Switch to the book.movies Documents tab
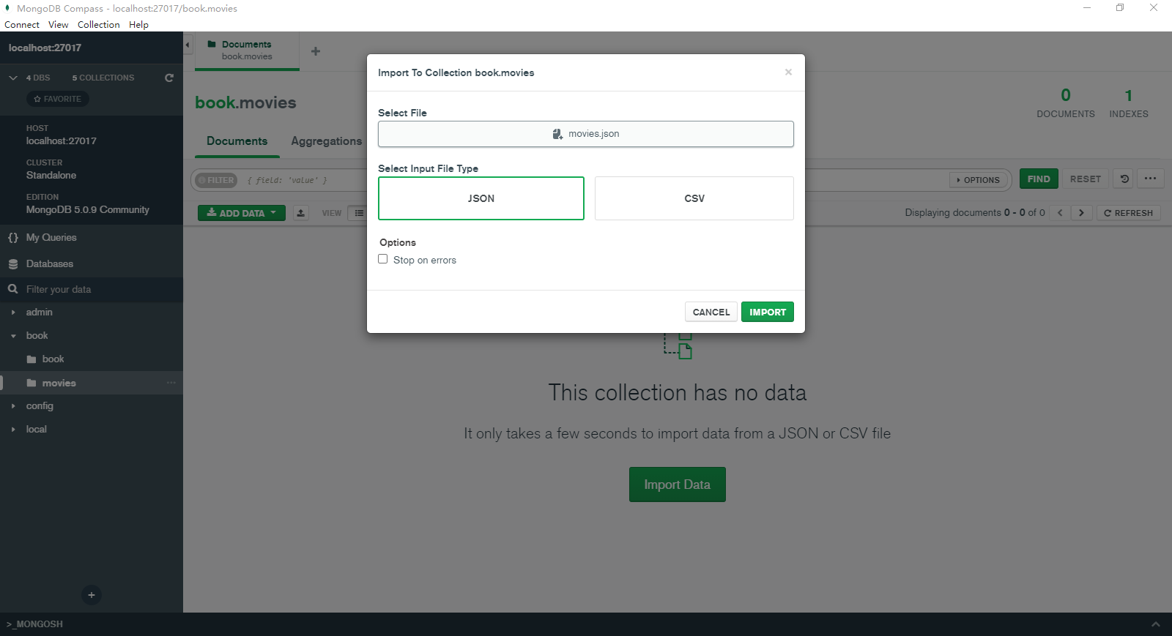Screen dimensions: 1172x636 (247, 50)
